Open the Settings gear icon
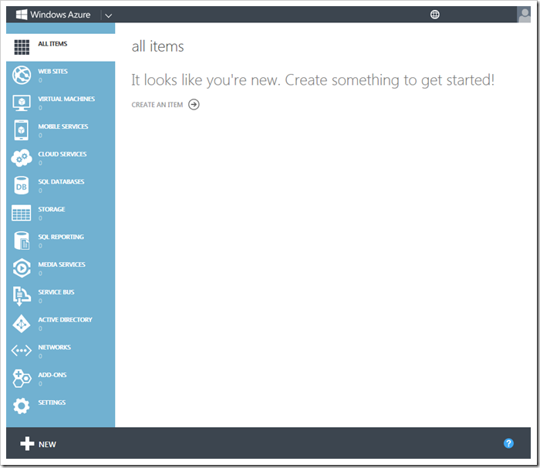This screenshot has height=468, width=540. pos(22,406)
